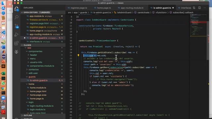
Task: Expand the usuario-info folder
Action: click(28, 62)
